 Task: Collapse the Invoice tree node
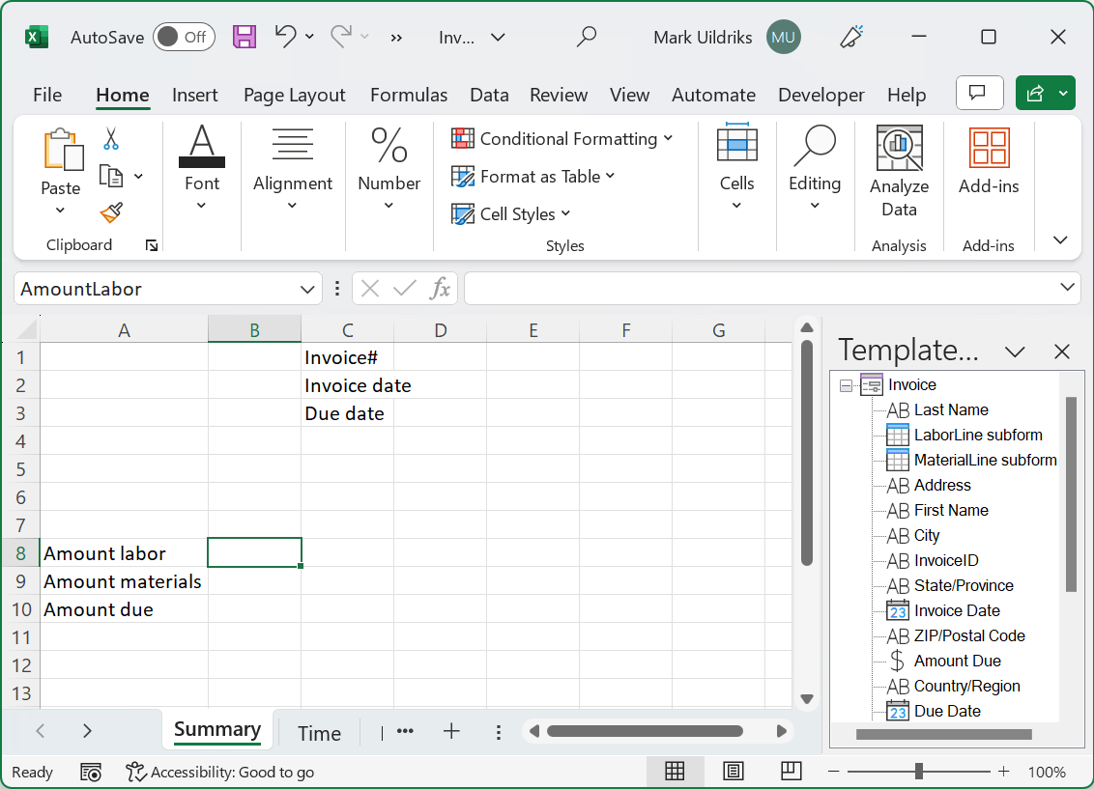click(846, 384)
